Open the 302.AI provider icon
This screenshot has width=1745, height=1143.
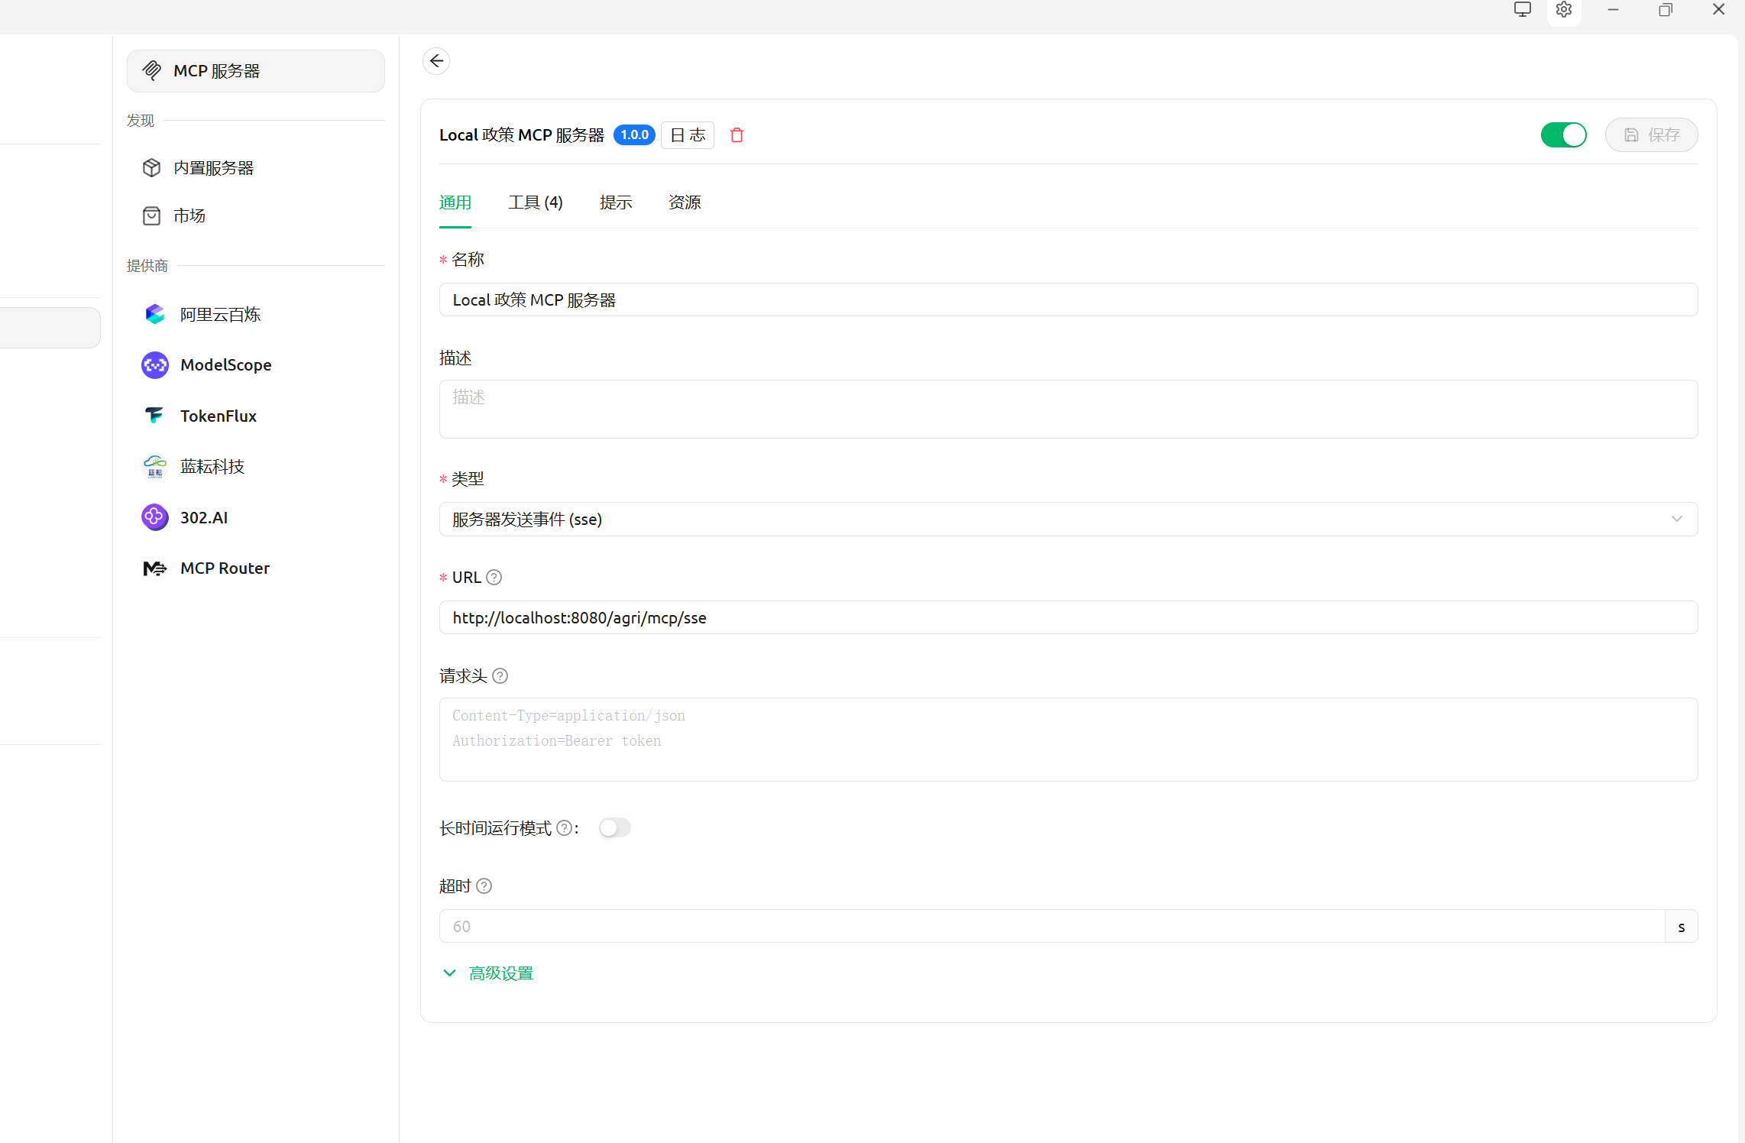point(155,517)
